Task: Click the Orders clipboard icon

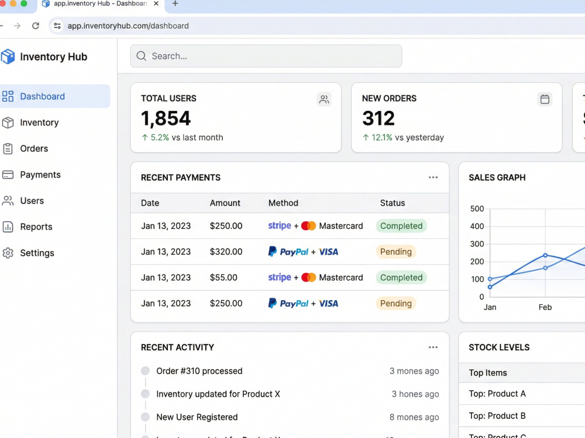Action: 8,148
